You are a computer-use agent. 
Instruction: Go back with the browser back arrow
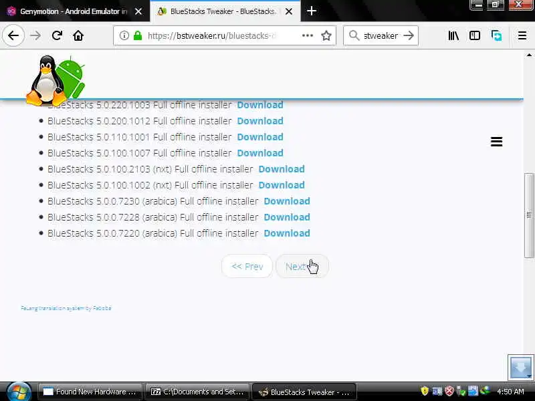tap(13, 35)
